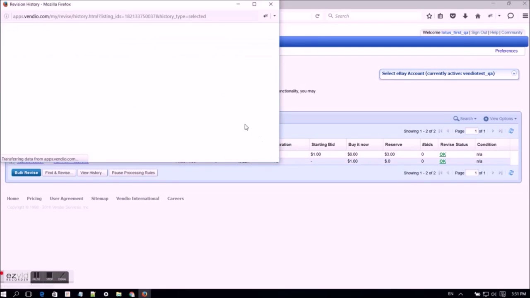Click the site info icon in Revision History address bar
The image size is (530, 298).
click(6, 16)
